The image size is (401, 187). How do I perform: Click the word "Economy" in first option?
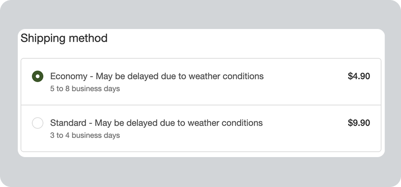(x=68, y=76)
